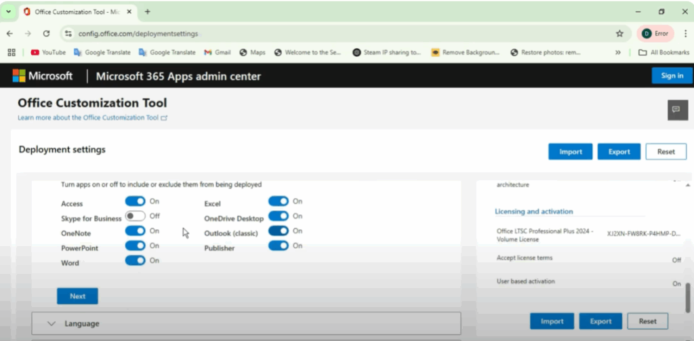
Task: Open Gmail bookmark
Action: pyautogui.click(x=218, y=52)
